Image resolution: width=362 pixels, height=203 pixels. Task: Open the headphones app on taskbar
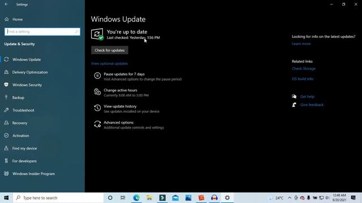(214, 198)
